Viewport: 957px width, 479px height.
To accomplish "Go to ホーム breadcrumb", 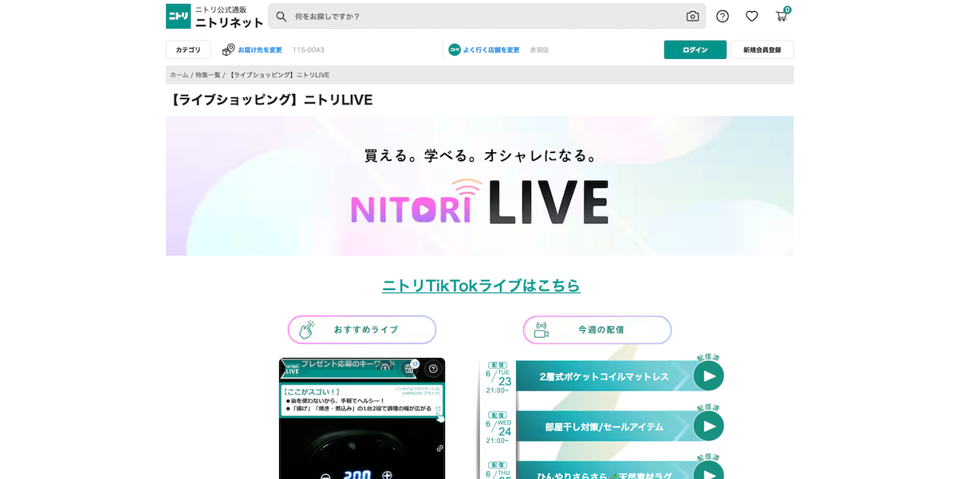I will [x=179, y=75].
